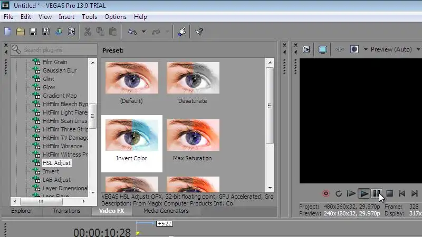Toggle split screen view button
This screenshot has height=237, width=422.
pyautogui.click(x=354, y=49)
